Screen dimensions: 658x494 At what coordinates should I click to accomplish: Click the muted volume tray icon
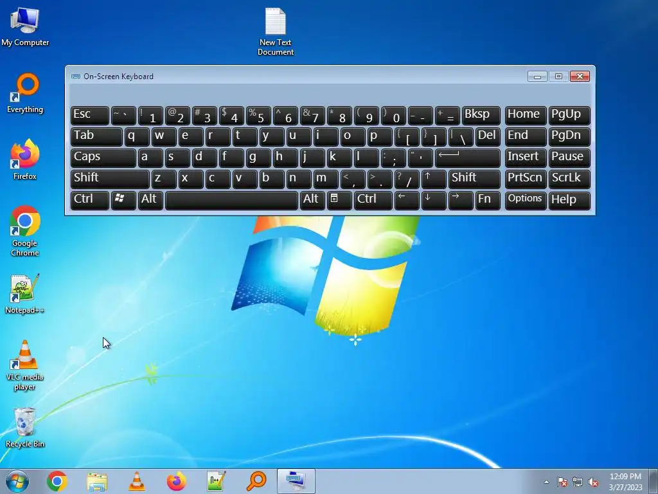(593, 482)
